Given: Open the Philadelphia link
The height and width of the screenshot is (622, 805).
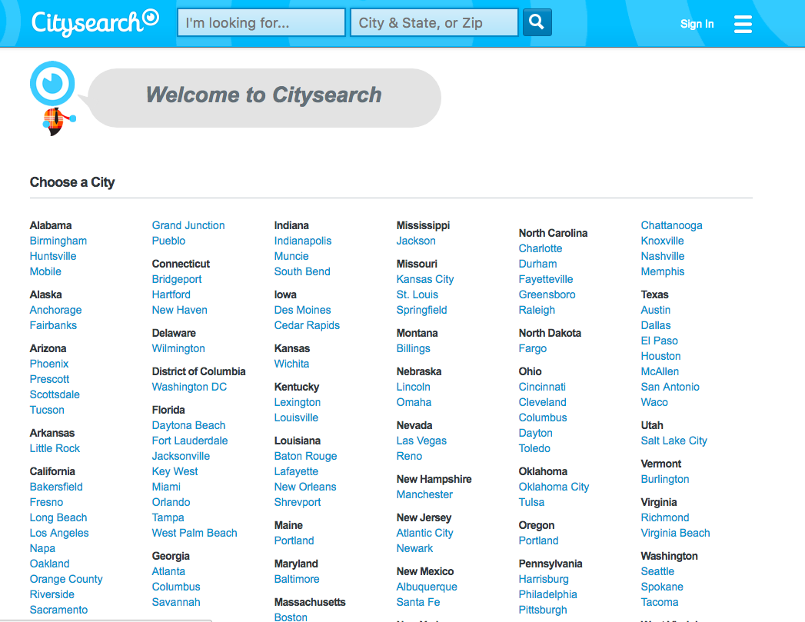Looking at the screenshot, I should 547,595.
